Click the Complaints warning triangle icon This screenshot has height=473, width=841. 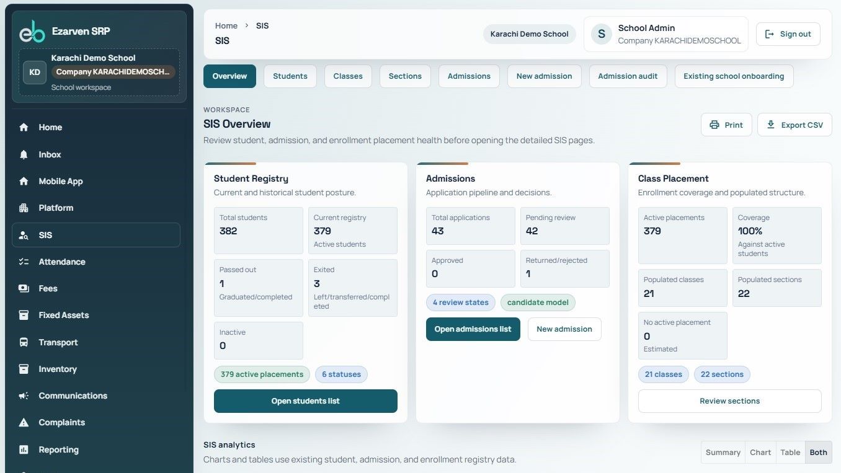(24, 422)
